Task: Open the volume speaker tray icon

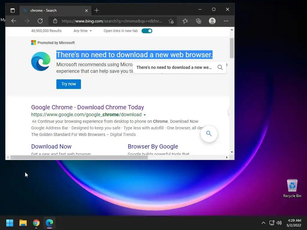Action: (x=279, y=223)
